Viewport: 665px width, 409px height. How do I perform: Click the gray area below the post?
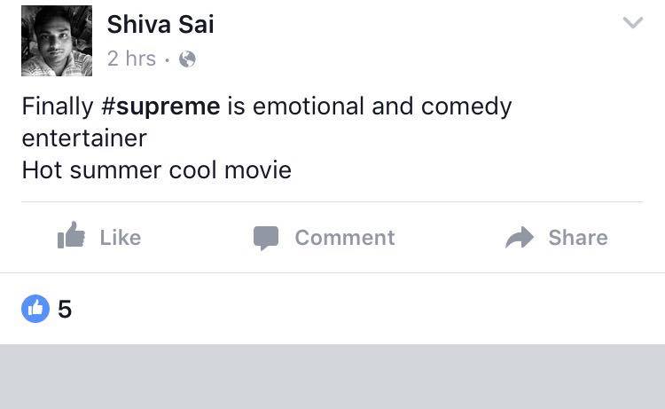[x=332, y=377]
